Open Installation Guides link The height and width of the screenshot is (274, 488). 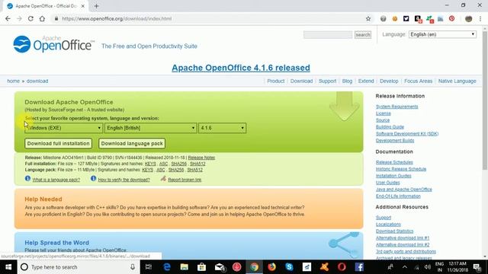(x=393, y=176)
